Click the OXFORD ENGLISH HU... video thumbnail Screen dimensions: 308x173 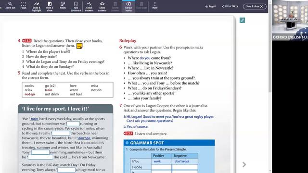pos(290,20)
